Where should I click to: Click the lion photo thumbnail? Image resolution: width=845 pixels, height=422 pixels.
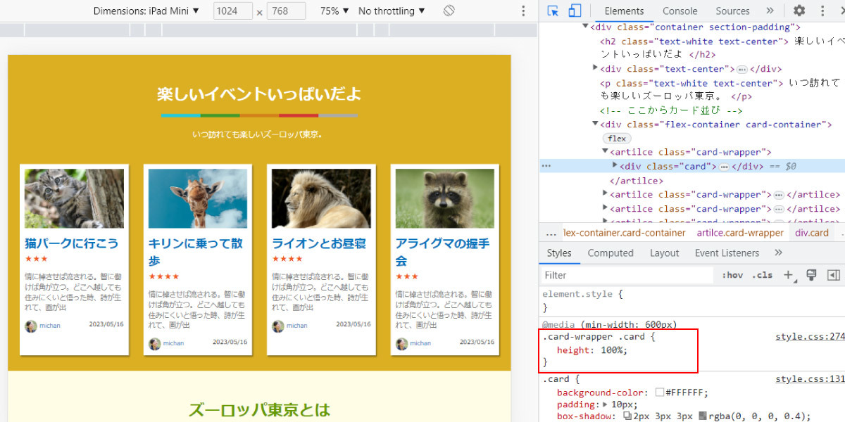coord(321,198)
